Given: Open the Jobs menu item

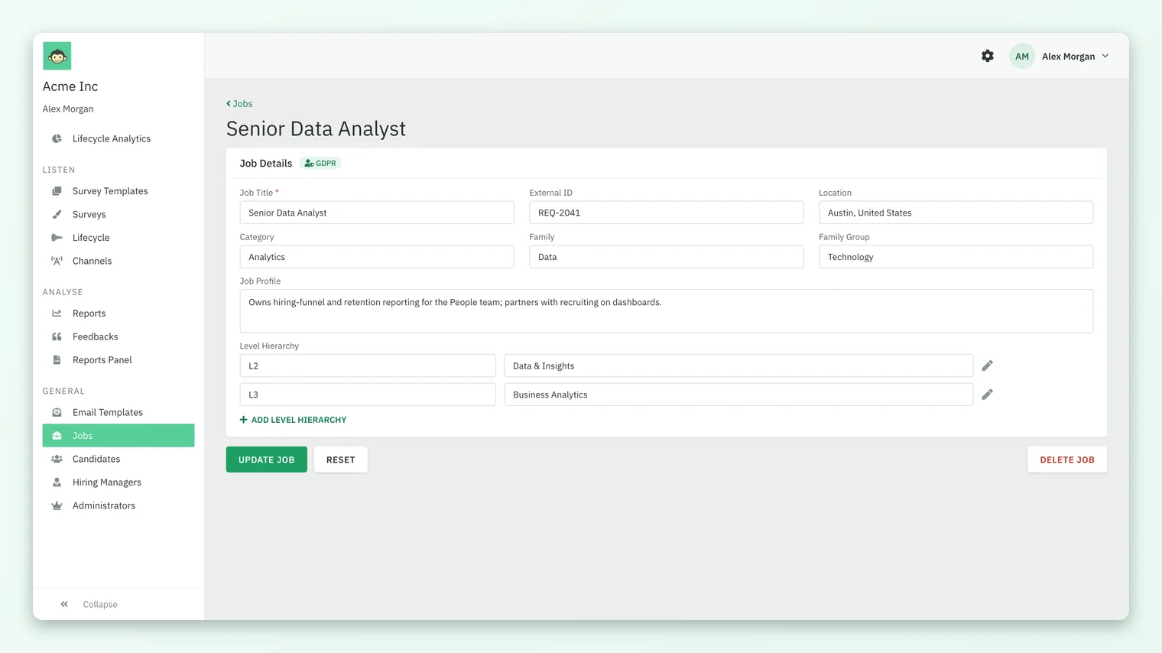Looking at the screenshot, I should click(x=118, y=436).
